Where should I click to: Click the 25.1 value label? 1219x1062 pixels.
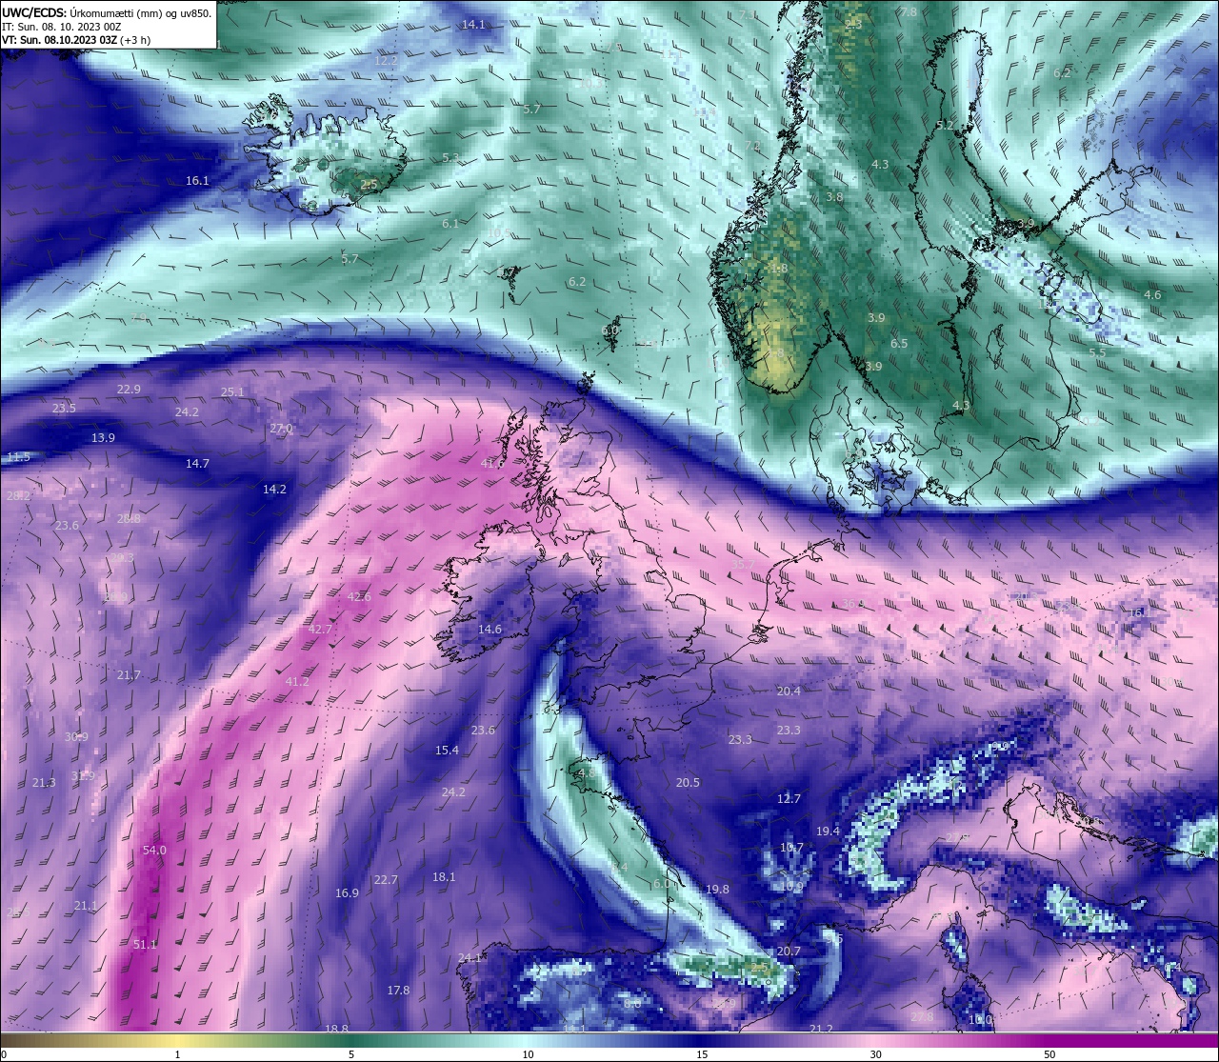click(x=232, y=392)
